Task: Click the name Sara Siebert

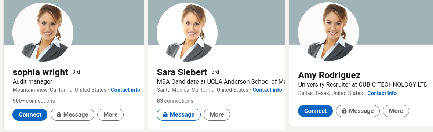Action: pos(182,72)
